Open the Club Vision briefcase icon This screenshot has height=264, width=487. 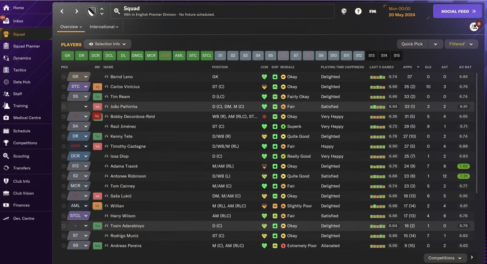6,193
